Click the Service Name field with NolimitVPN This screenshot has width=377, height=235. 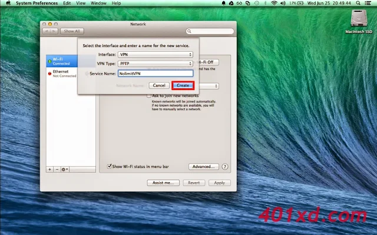(x=156, y=74)
